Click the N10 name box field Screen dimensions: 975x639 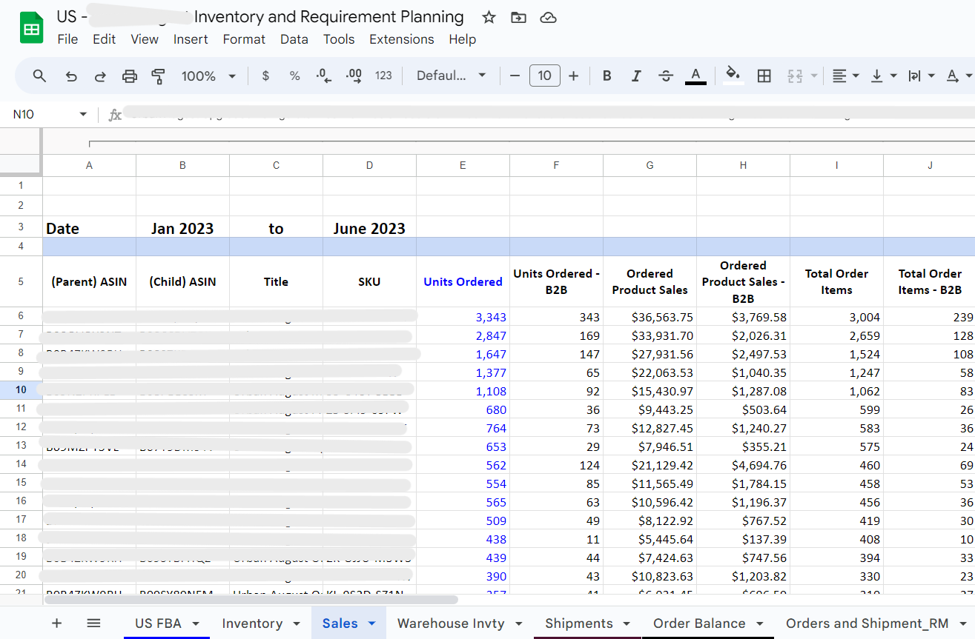[41, 115]
